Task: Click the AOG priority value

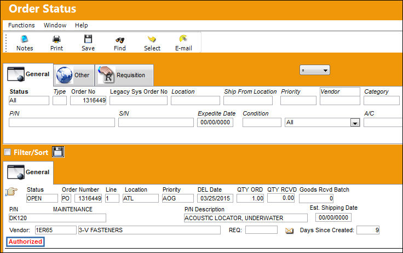Action: (x=178, y=198)
